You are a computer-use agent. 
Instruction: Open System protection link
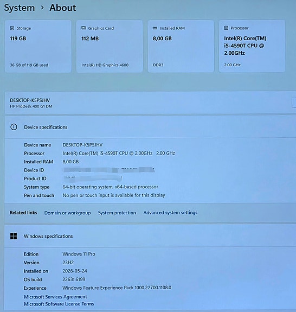[x=117, y=213]
